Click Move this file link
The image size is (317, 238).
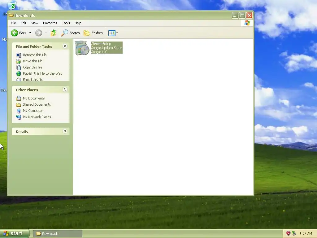click(33, 61)
